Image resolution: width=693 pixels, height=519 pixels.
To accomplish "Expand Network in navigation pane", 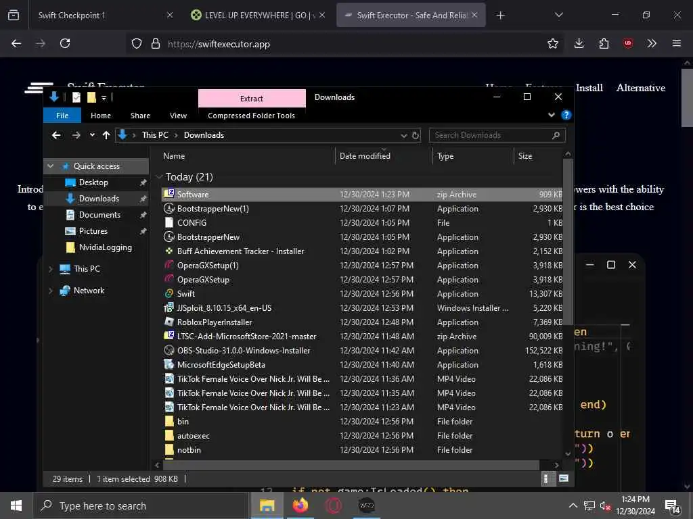I will (x=50, y=291).
